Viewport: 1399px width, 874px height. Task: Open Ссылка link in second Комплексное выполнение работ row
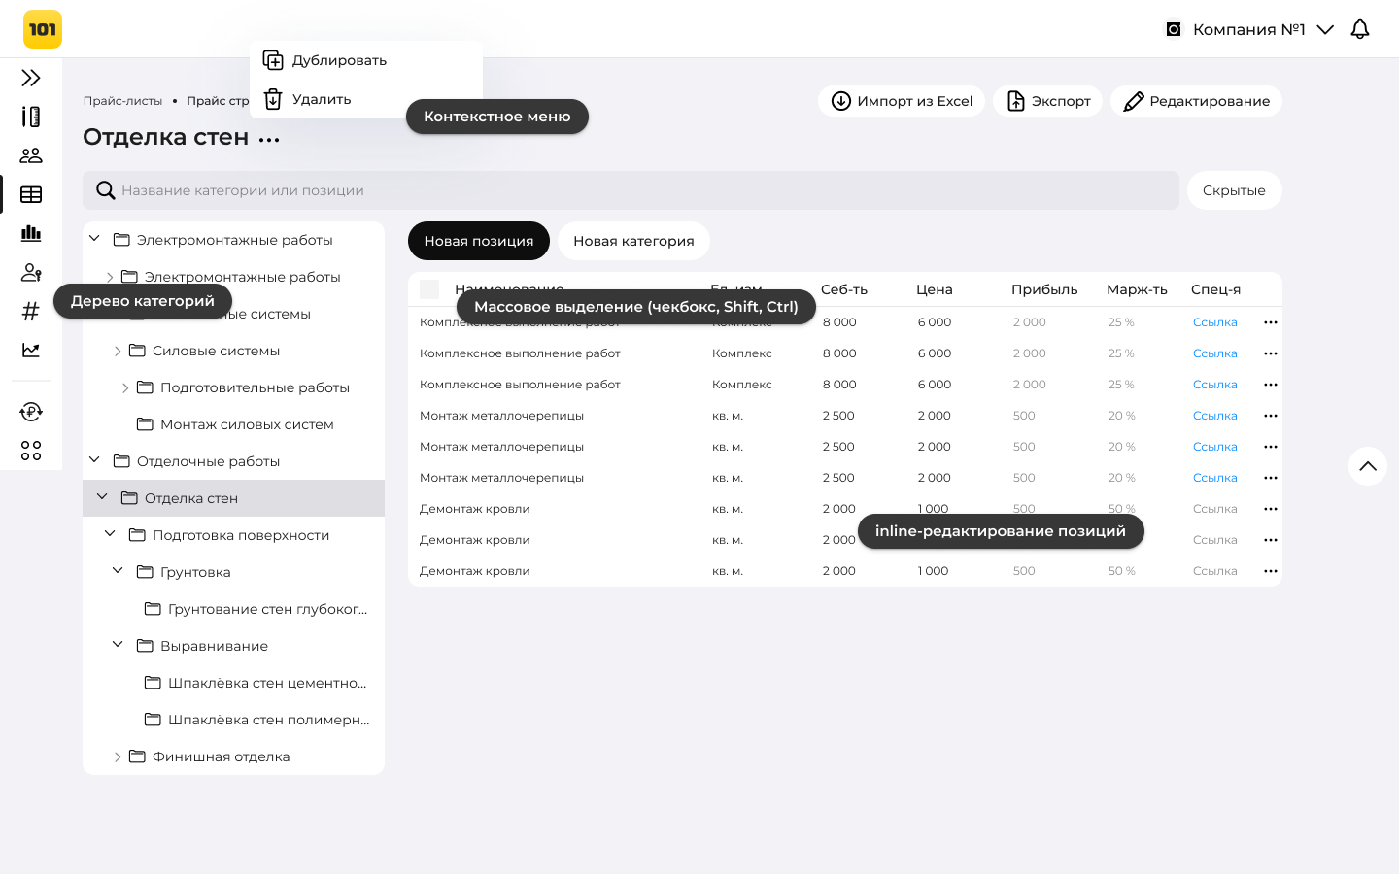[x=1215, y=353]
